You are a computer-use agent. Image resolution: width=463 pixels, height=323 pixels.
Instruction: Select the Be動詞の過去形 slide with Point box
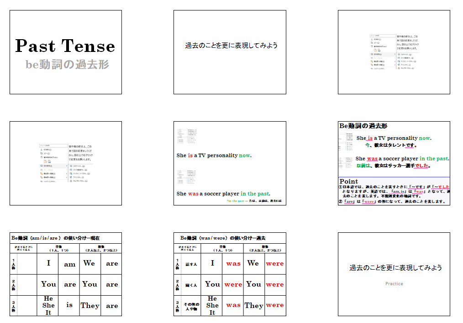point(394,163)
